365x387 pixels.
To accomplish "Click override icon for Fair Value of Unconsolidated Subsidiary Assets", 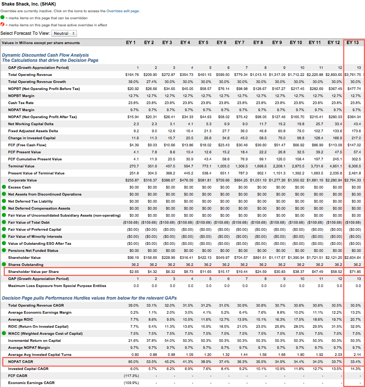I will tap(4, 215).
